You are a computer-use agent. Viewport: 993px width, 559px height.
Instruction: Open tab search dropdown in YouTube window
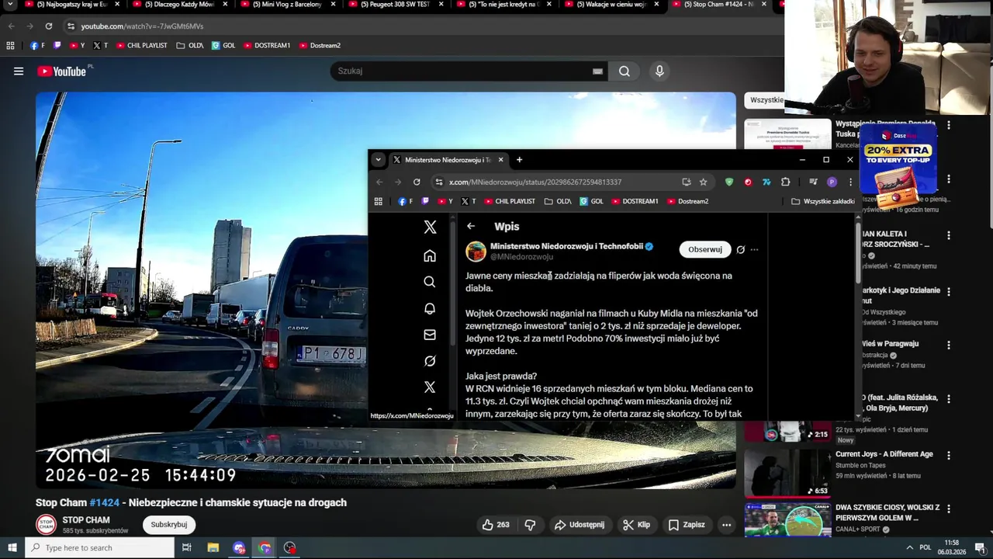(10, 5)
